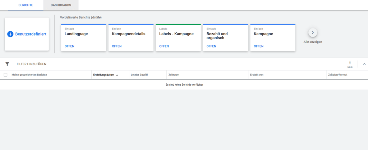Open the Kampagne report card
Image resolution: width=368 pixels, height=150 pixels.
pos(258,46)
